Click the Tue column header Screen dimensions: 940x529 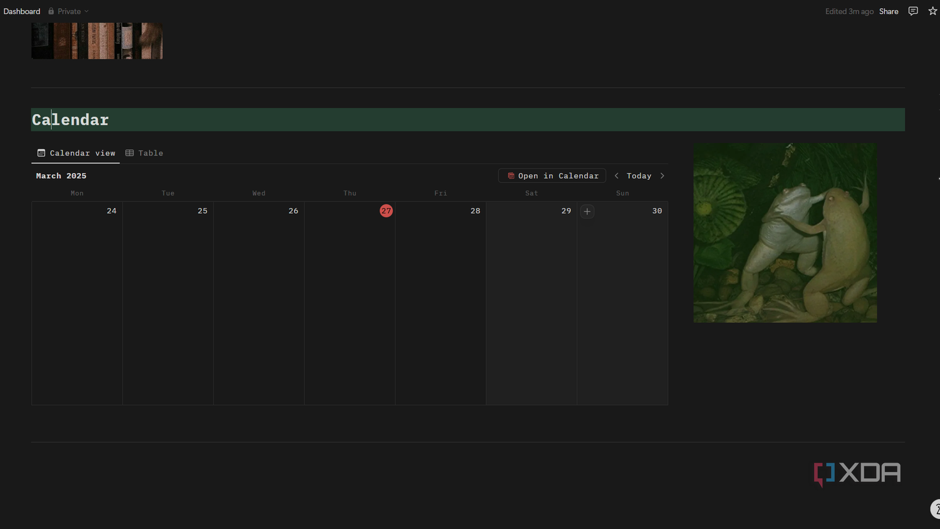pos(168,193)
